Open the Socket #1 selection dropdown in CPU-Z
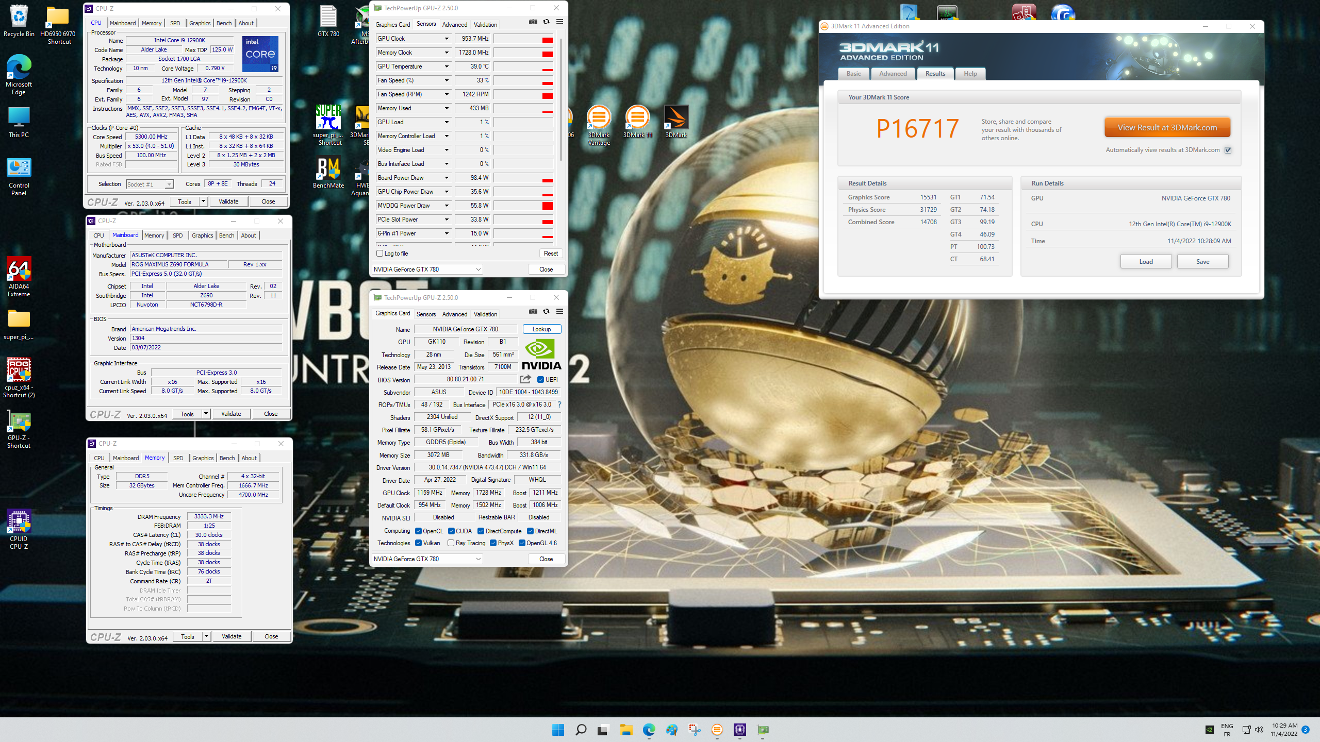This screenshot has height=742, width=1320. point(150,184)
